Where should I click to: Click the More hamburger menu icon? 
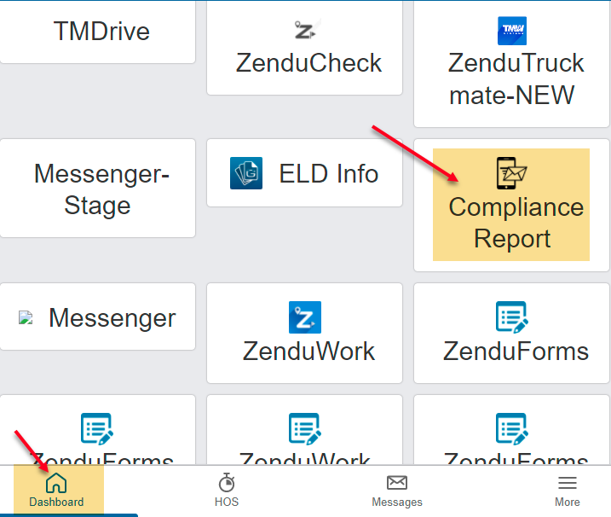tap(568, 483)
